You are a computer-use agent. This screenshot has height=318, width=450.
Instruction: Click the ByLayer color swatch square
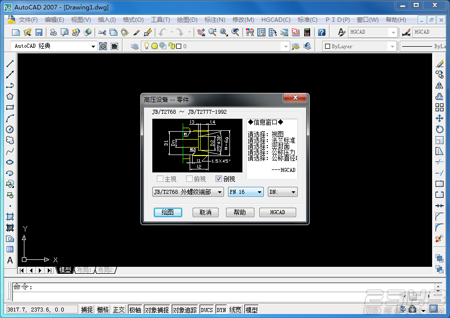click(328, 46)
